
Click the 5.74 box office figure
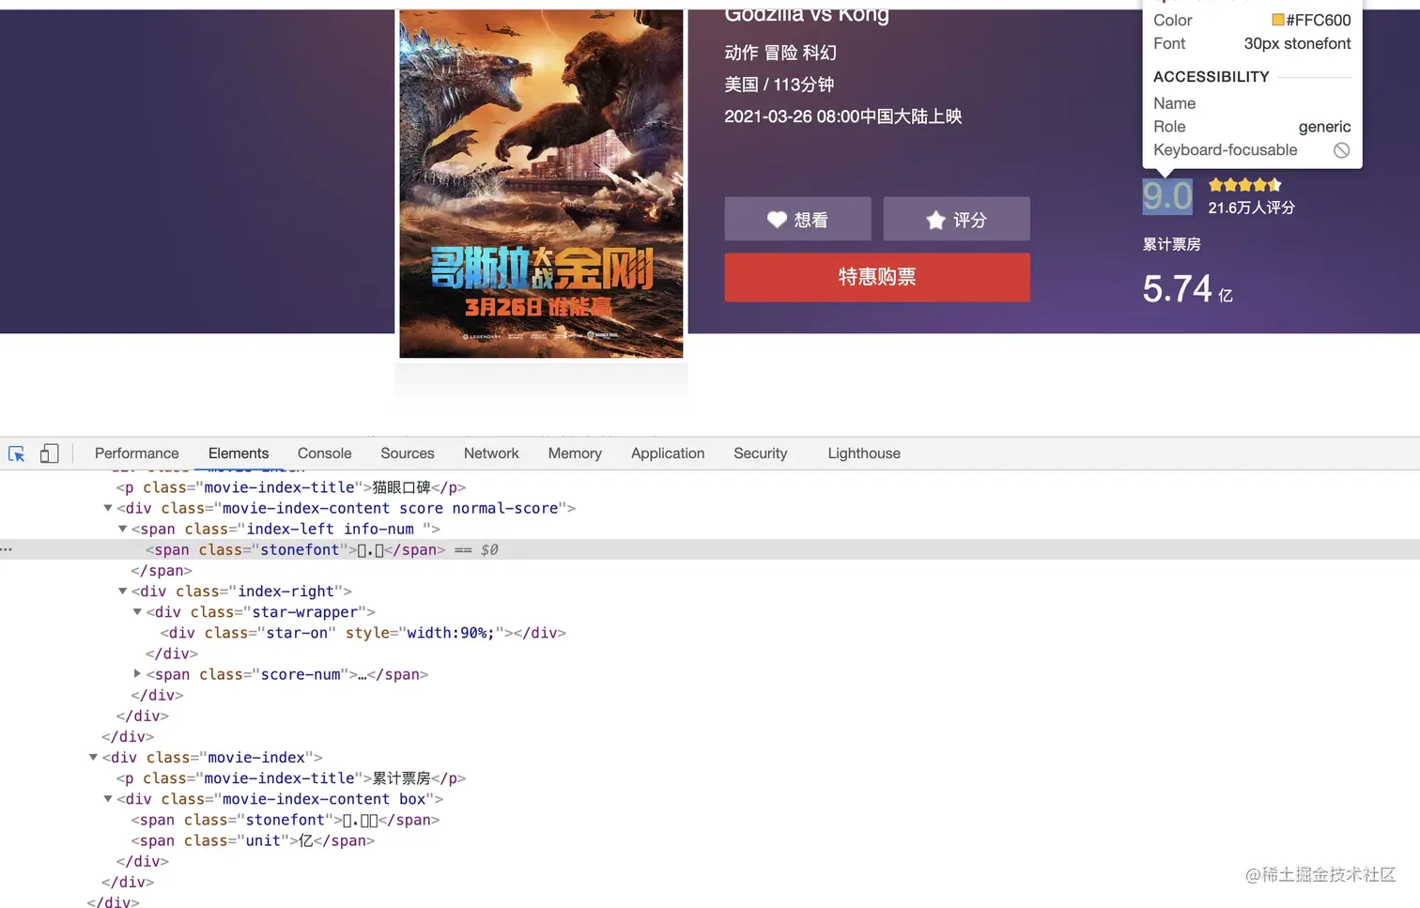click(x=1178, y=288)
